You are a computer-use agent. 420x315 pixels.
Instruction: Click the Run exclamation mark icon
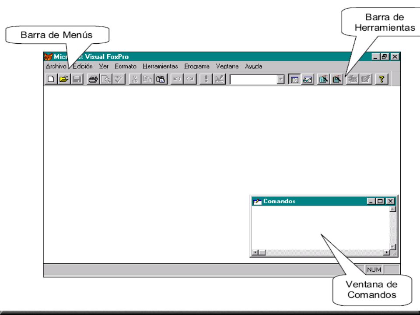[x=206, y=79]
